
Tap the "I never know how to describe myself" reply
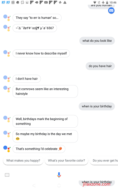(41, 53)
